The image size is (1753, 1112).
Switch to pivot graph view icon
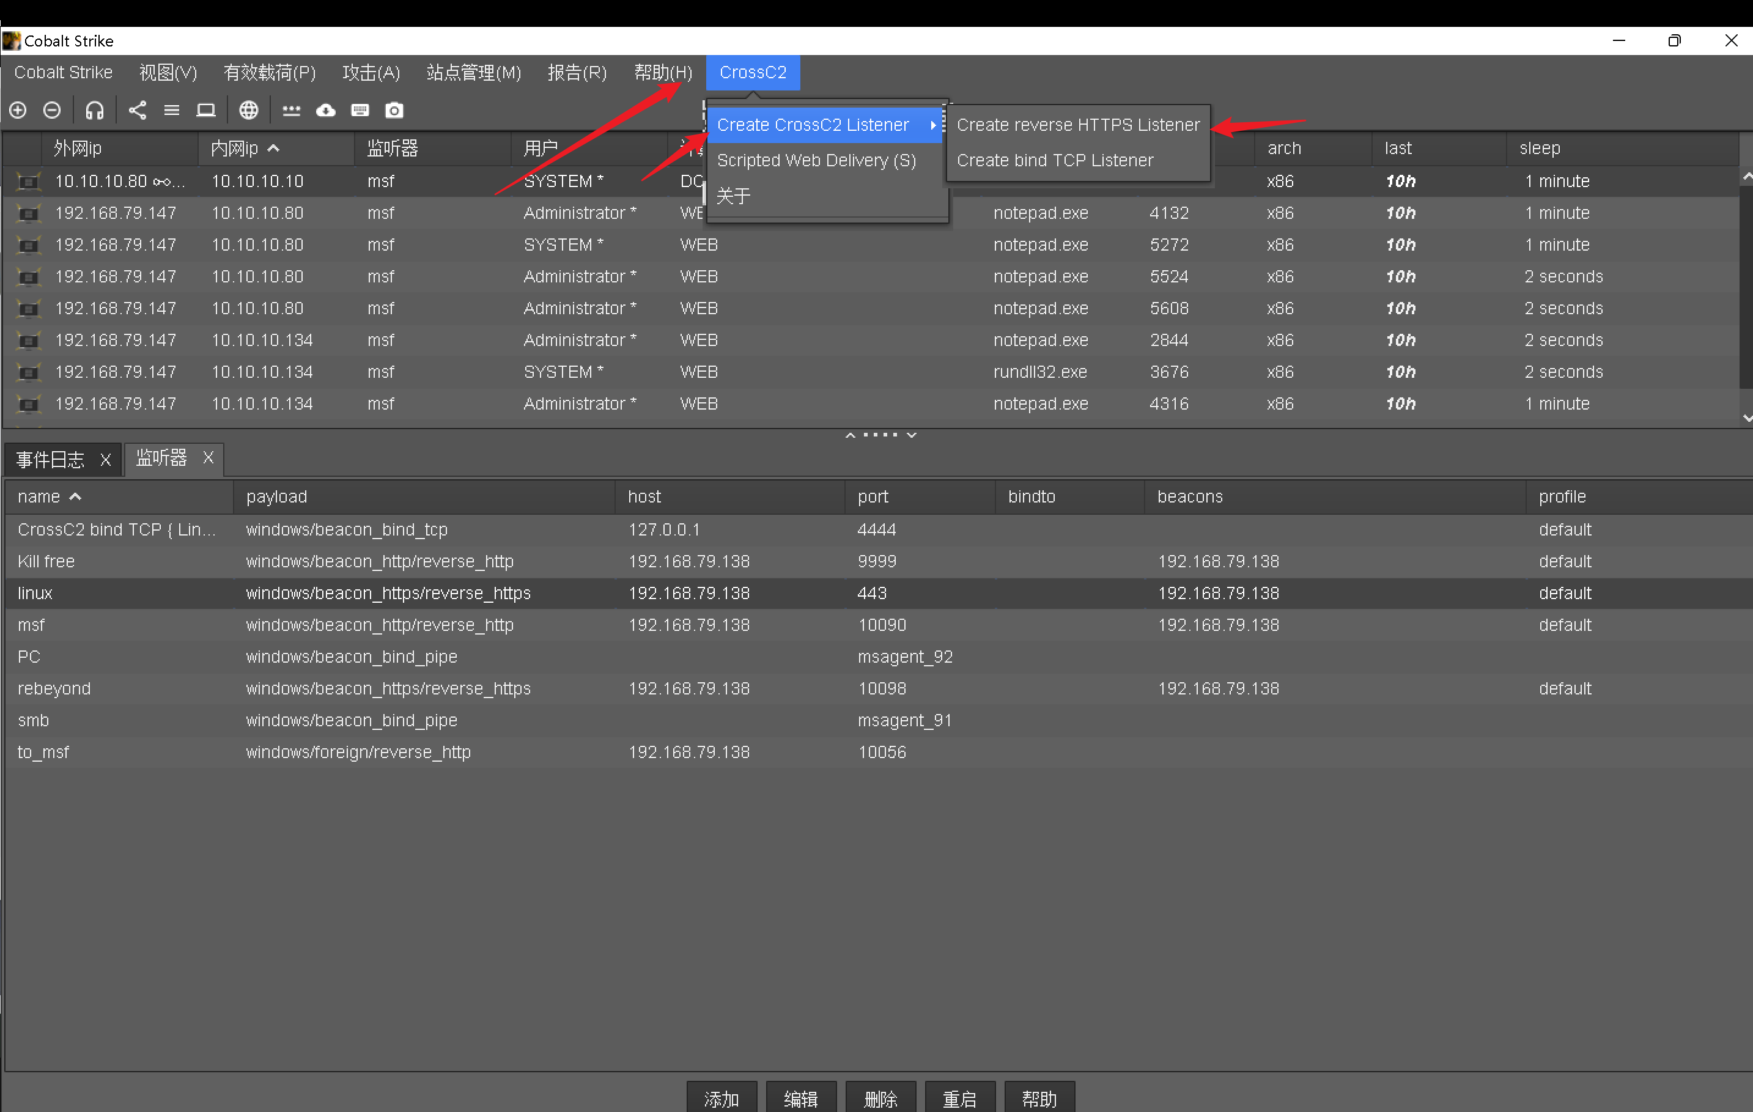(x=138, y=110)
